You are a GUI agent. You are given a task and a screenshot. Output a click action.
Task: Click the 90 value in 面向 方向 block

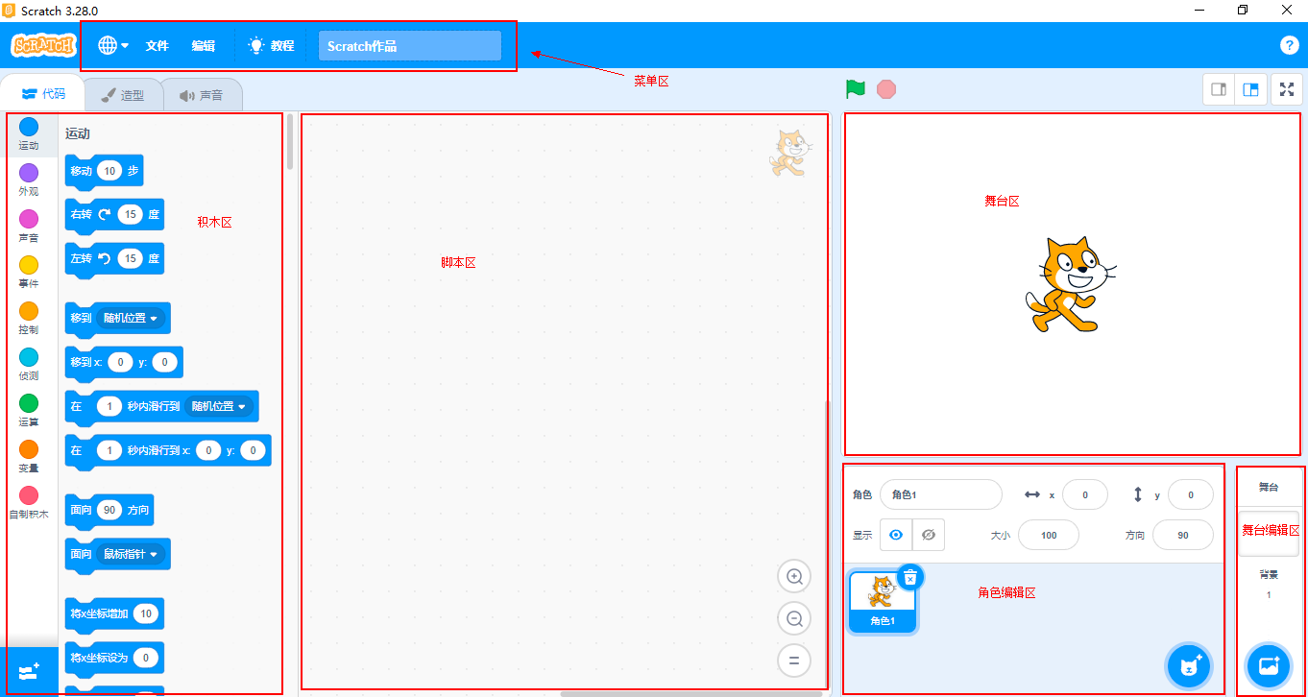click(x=110, y=510)
